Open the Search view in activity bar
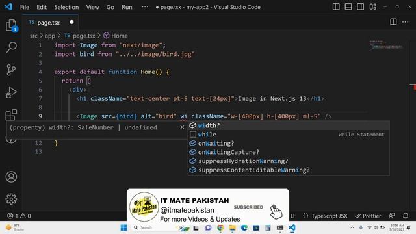Image resolution: width=416 pixels, height=234 pixels. (11, 47)
